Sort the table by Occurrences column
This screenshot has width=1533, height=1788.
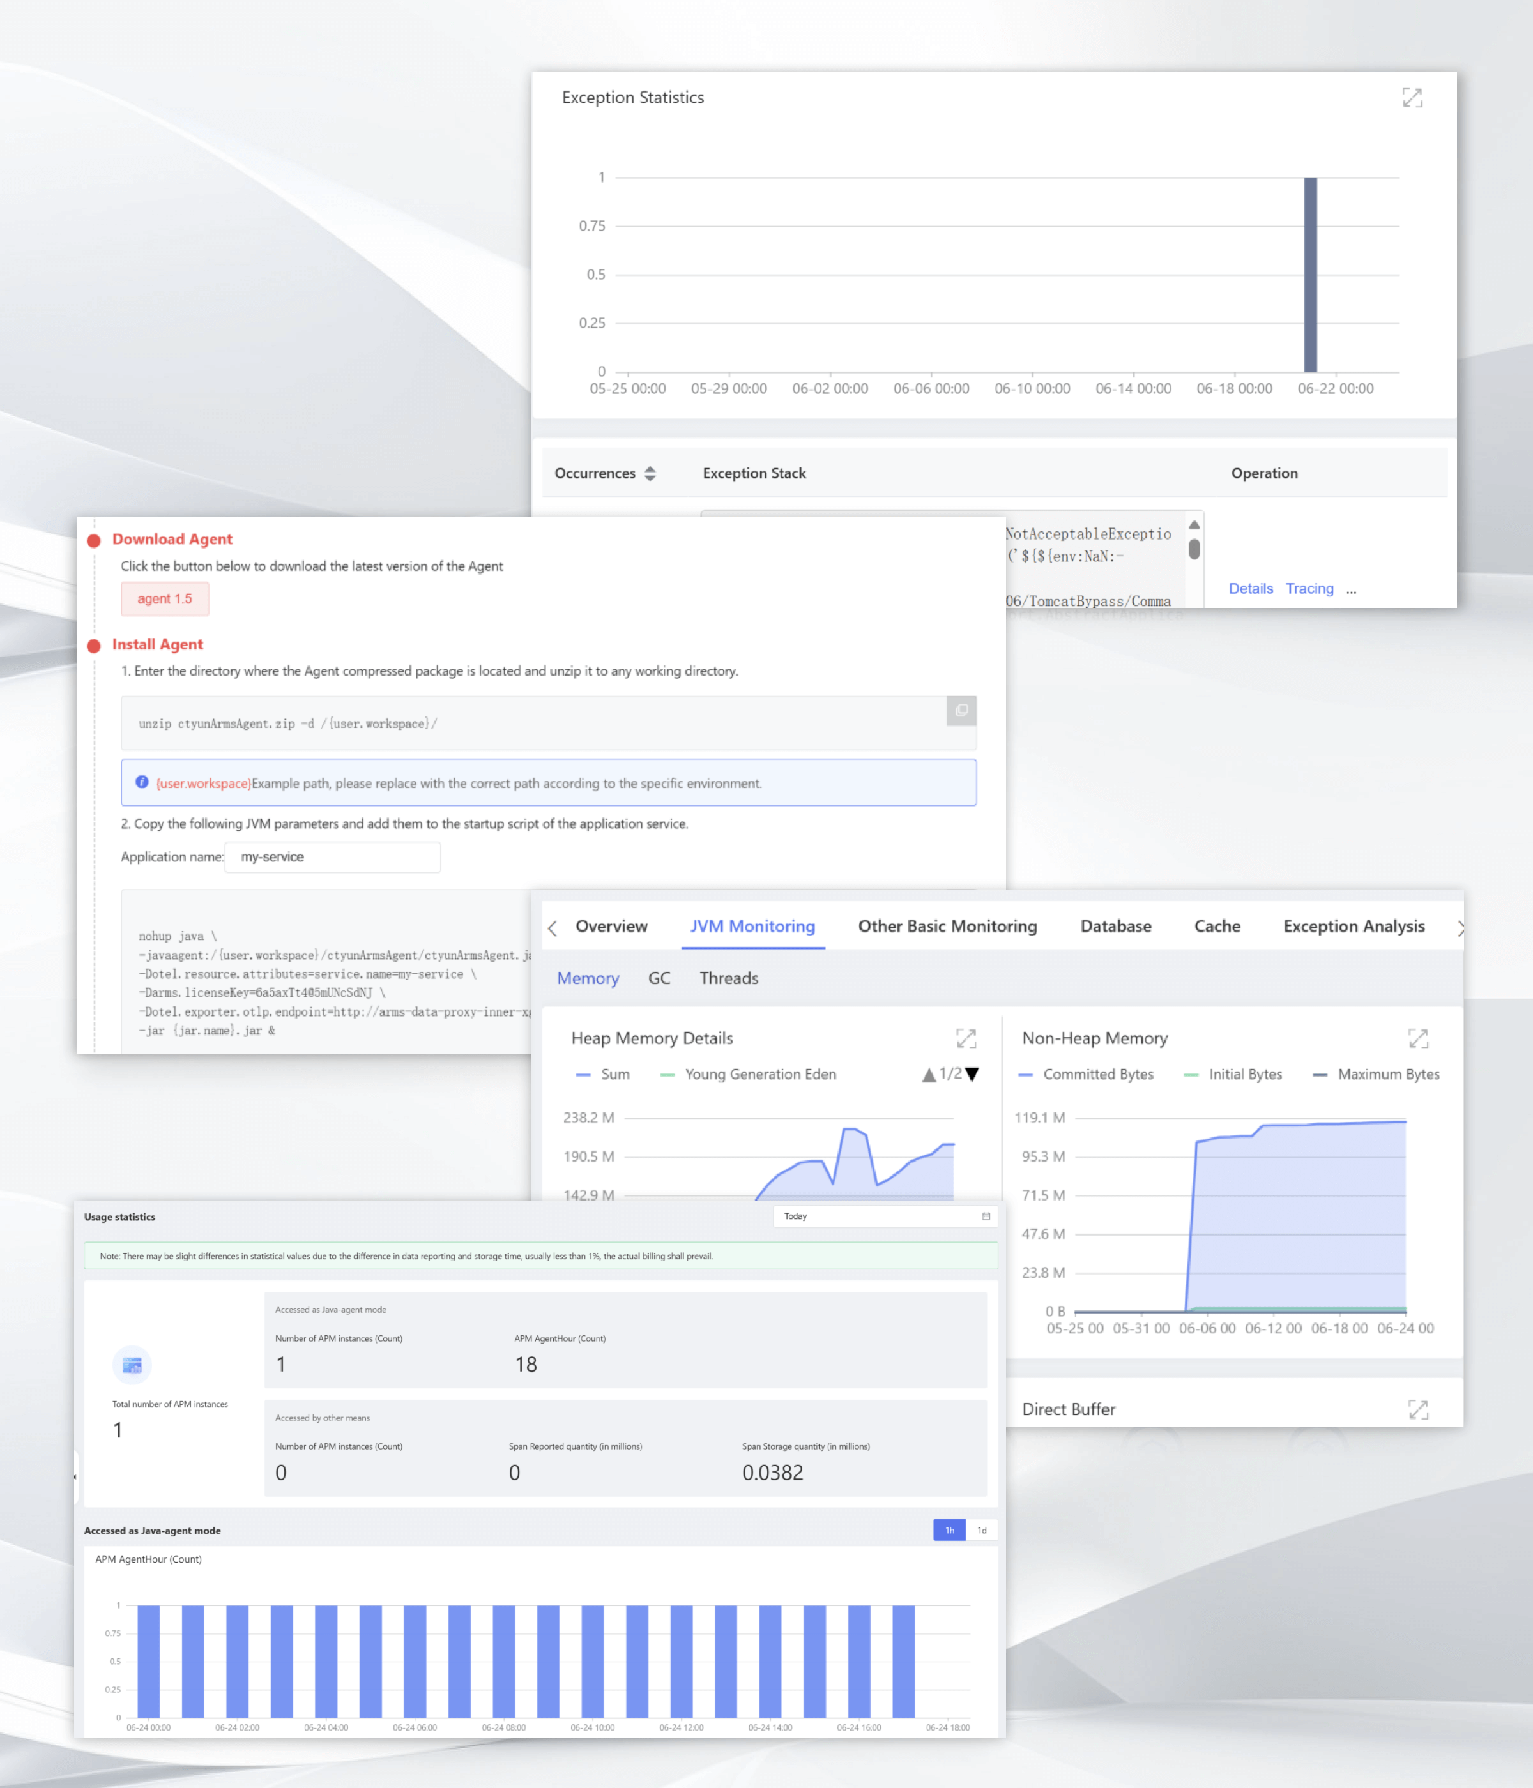(x=650, y=473)
